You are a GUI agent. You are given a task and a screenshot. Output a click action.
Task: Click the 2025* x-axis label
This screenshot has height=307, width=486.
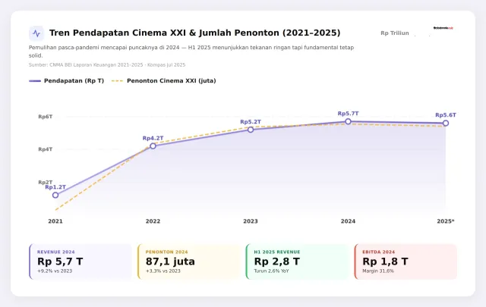click(446, 221)
